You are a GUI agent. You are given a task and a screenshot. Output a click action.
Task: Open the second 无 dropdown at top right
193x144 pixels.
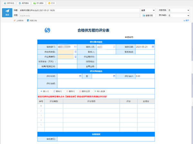[179, 15]
